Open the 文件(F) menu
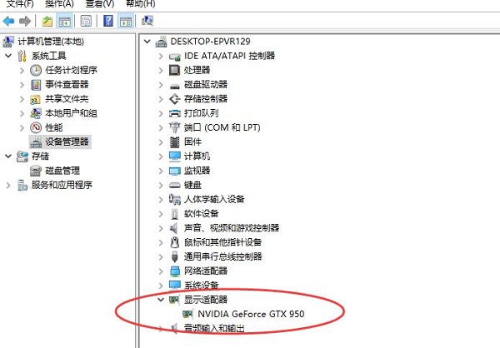The image size is (500, 348). click(x=17, y=4)
